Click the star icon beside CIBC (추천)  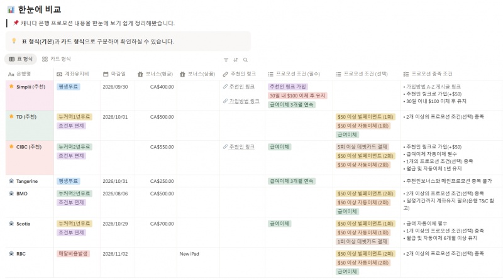[x=11, y=147]
